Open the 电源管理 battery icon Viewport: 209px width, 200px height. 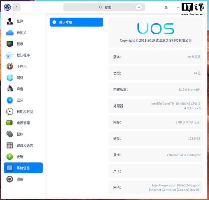point(9,123)
